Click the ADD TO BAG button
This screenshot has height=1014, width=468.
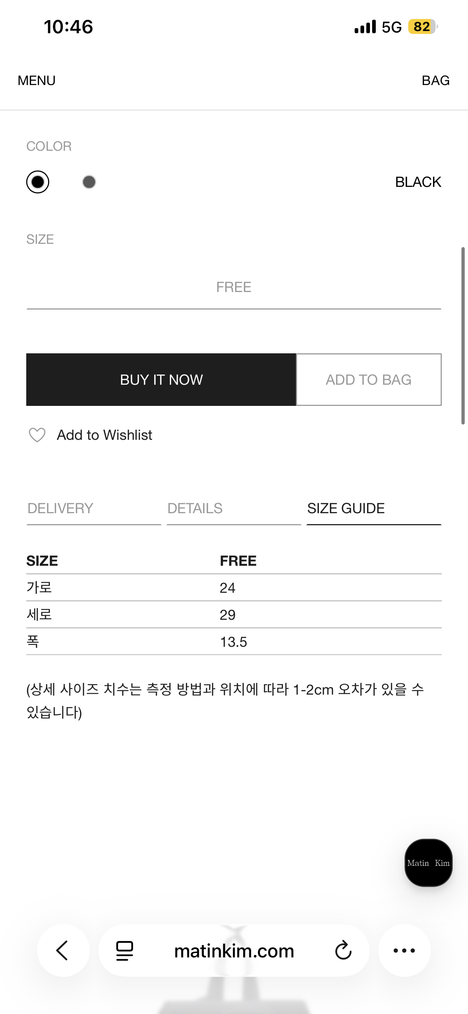coord(368,380)
